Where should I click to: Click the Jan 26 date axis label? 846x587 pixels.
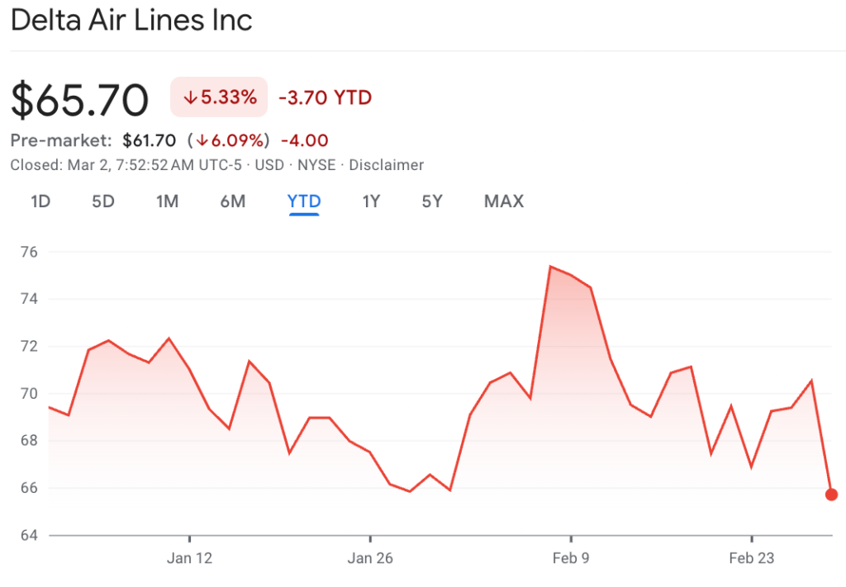pyautogui.click(x=370, y=558)
